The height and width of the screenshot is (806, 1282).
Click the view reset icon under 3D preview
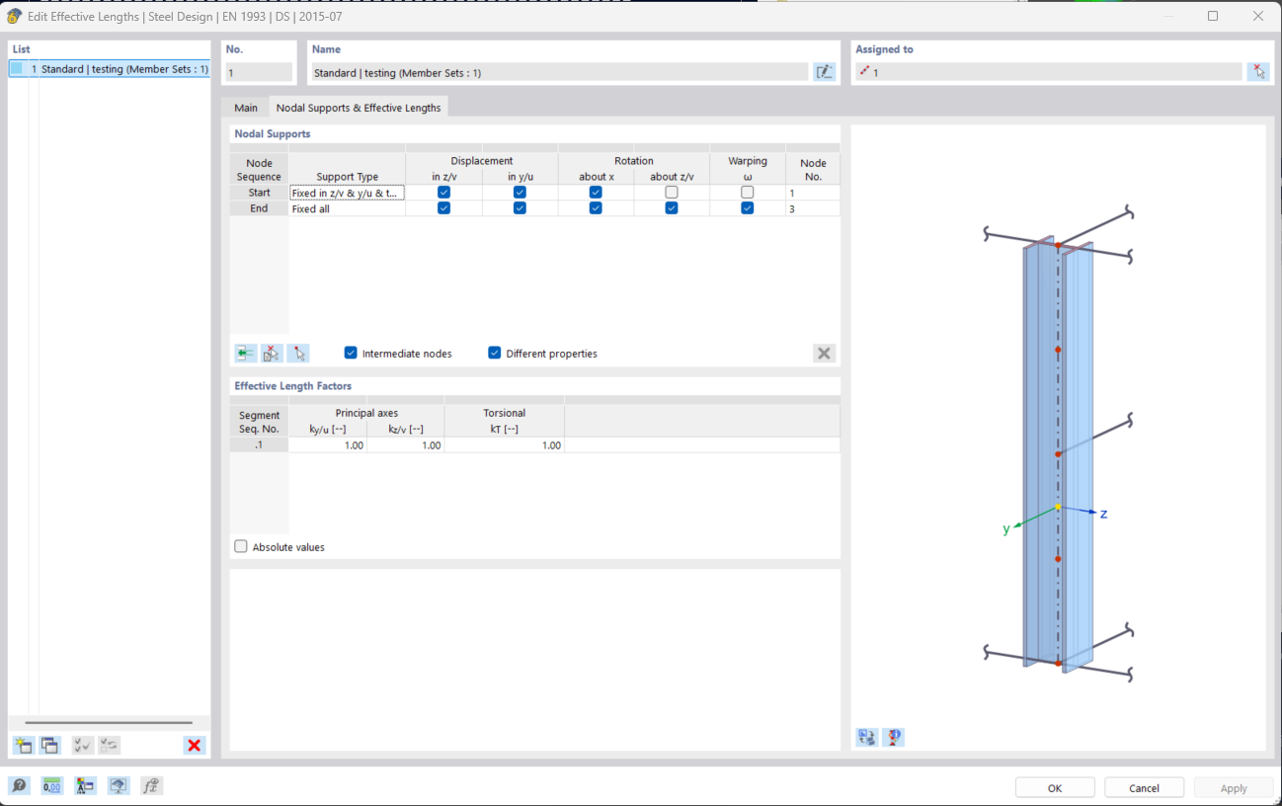coord(866,737)
